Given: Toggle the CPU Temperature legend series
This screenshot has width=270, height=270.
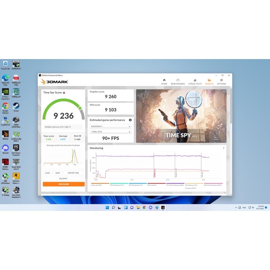Looking at the screenshot, I should point(119,184).
